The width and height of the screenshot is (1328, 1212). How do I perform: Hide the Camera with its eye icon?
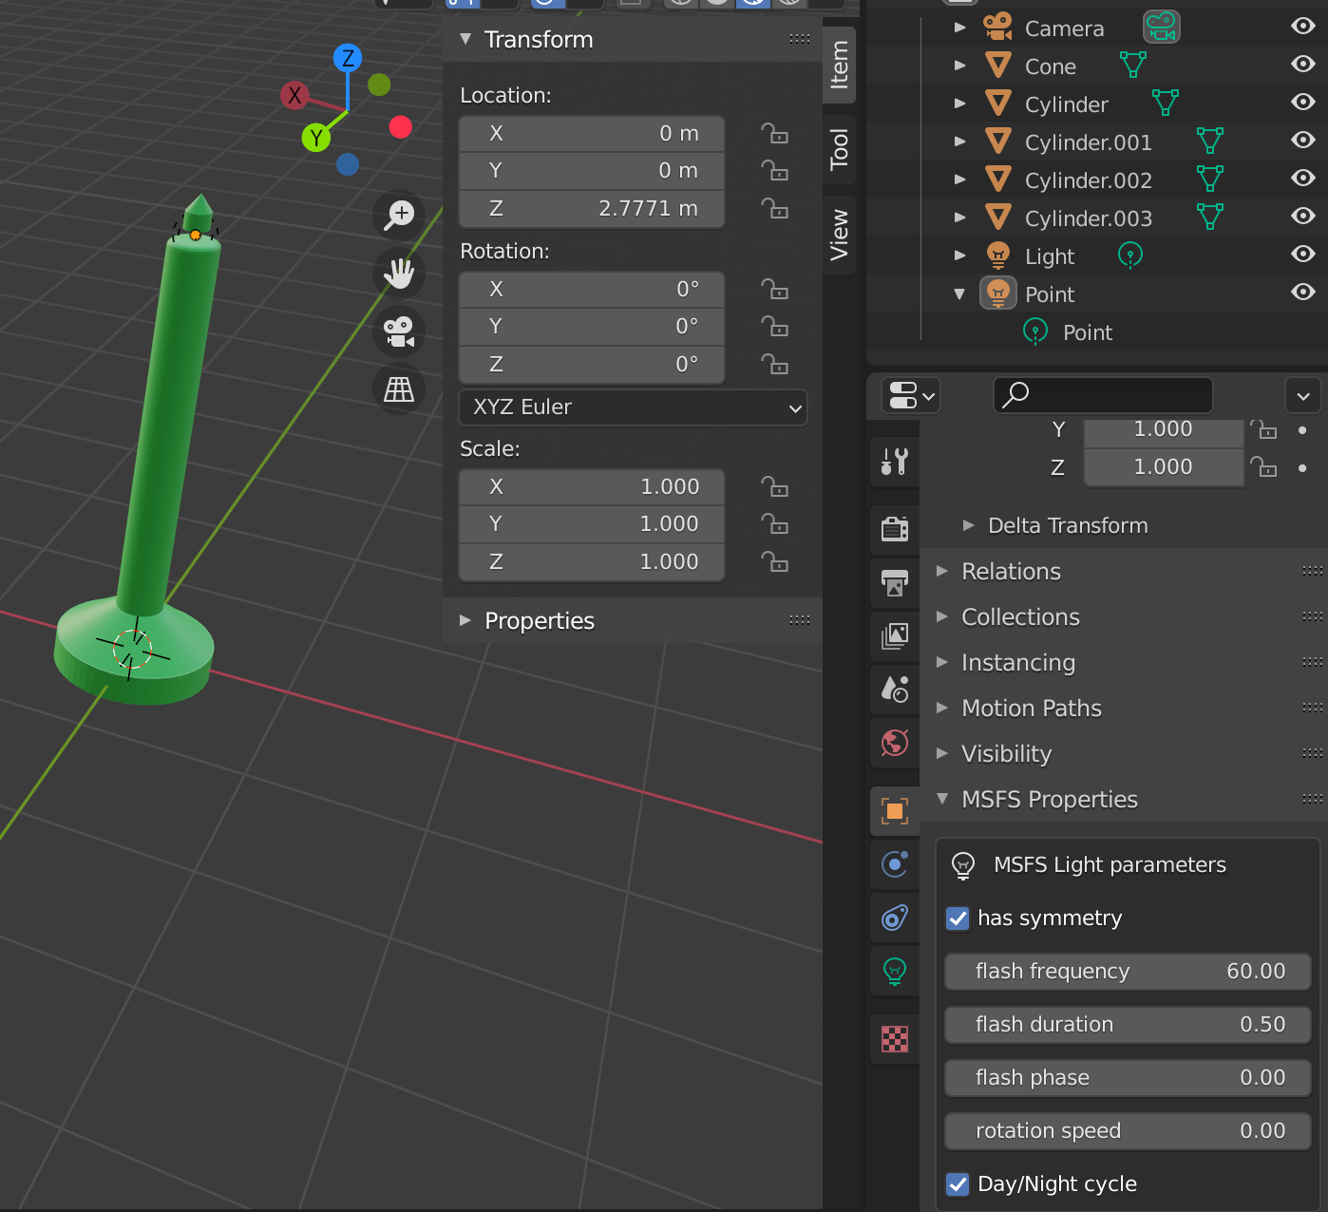[1303, 26]
